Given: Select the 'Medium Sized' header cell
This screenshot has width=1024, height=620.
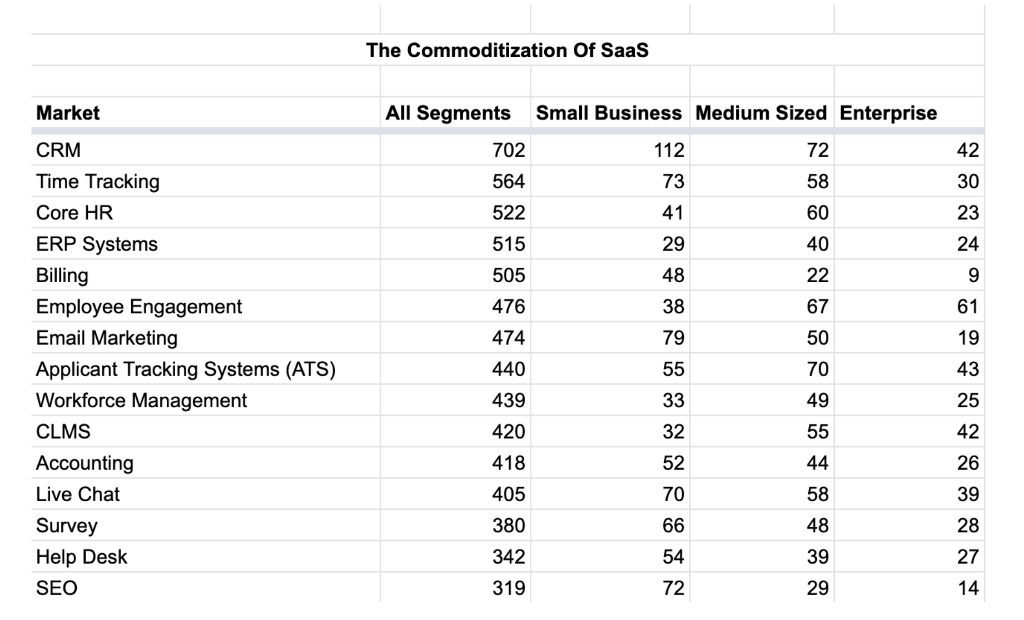Looking at the screenshot, I should tap(761, 113).
